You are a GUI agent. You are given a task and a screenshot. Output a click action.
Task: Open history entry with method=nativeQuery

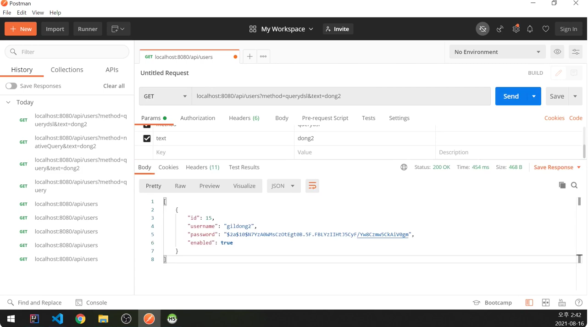point(81,142)
